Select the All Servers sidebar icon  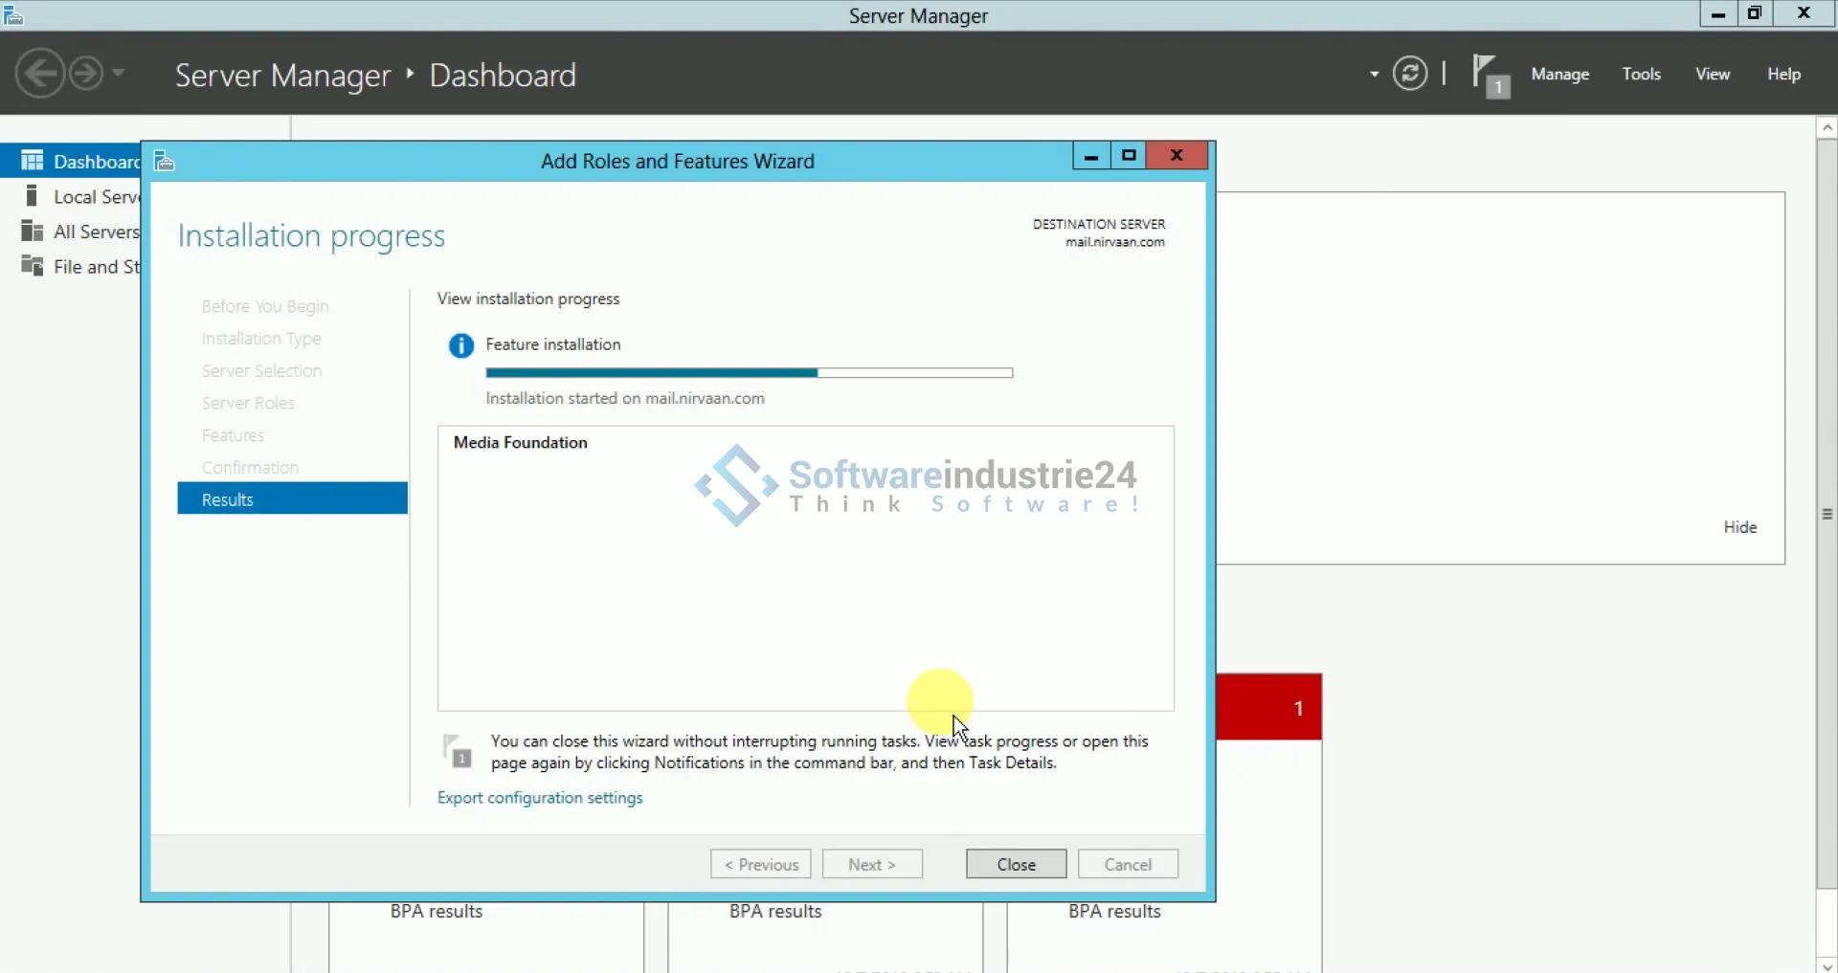[x=33, y=232]
